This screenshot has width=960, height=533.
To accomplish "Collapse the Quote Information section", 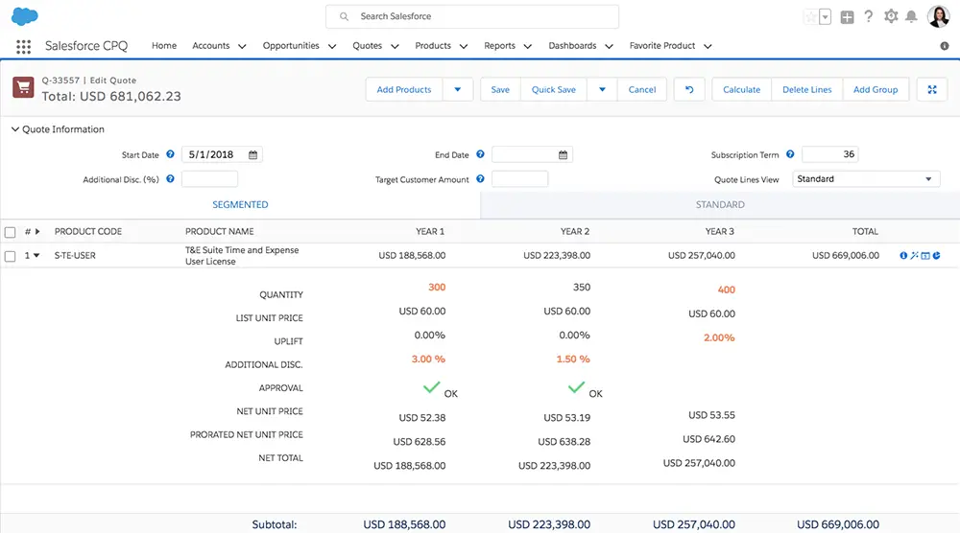I will [x=15, y=129].
